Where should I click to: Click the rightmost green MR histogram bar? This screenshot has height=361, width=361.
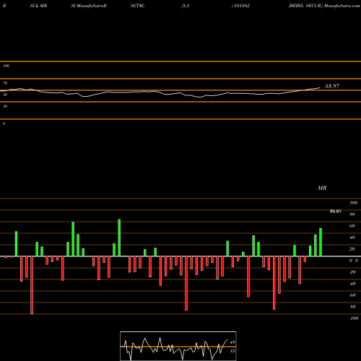pos(321,242)
